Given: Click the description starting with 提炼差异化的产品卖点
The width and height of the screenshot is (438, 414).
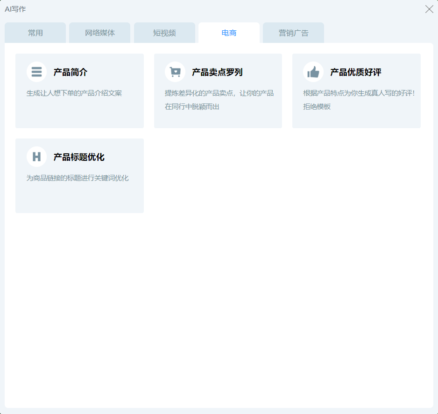Looking at the screenshot, I should [x=219, y=100].
